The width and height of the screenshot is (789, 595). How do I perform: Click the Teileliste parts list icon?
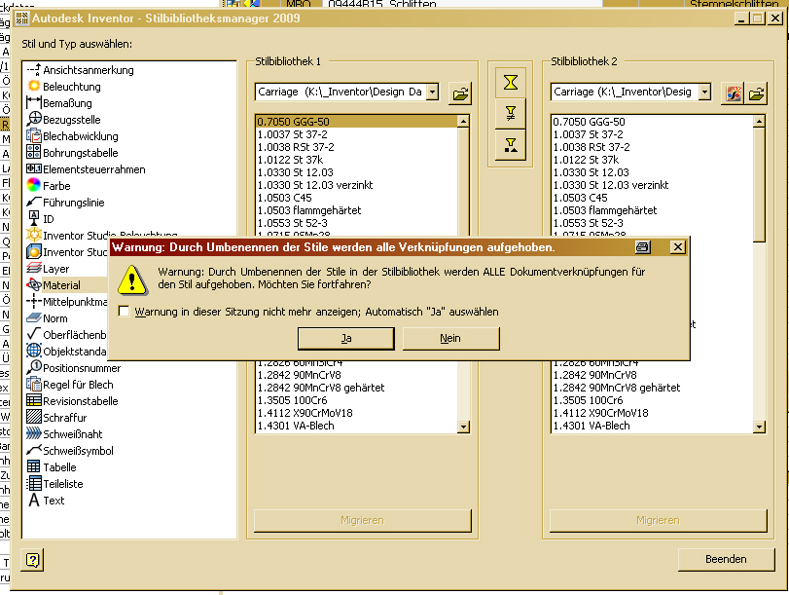click(x=34, y=483)
